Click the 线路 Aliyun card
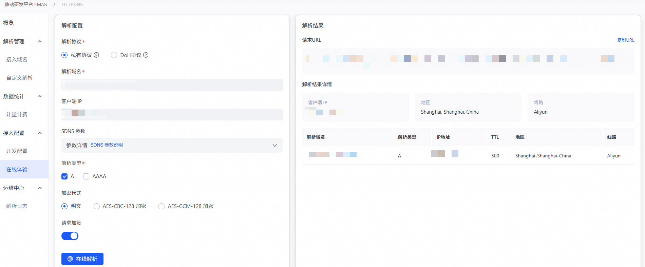 581,107
